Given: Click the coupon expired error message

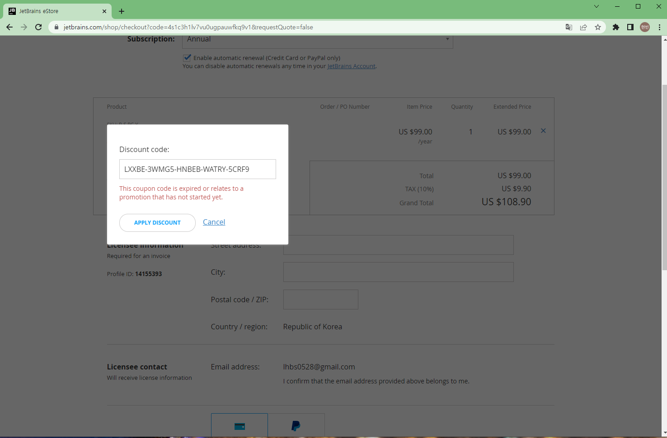Looking at the screenshot, I should click(181, 193).
